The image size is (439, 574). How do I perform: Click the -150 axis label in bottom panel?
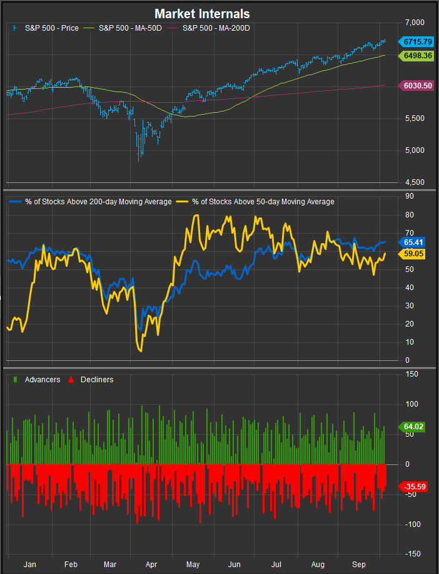coord(411,554)
